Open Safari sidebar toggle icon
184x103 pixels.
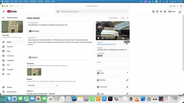(x=11, y=6)
